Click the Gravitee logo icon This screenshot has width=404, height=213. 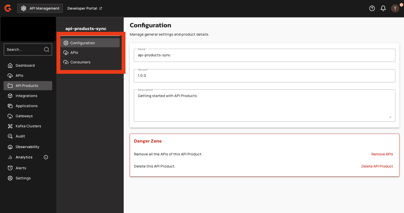(8, 8)
